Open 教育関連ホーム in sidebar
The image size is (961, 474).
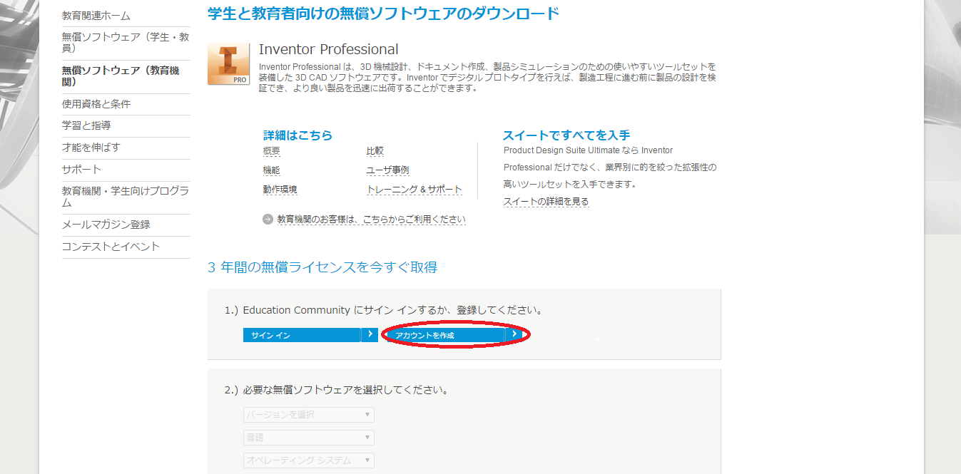point(96,16)
